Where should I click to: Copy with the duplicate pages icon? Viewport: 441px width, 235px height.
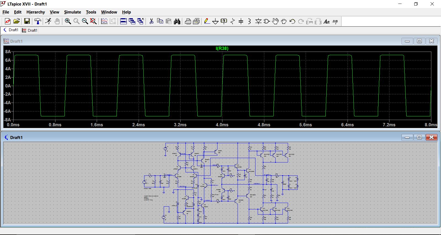pyautogui.click(x=160, y=21)
